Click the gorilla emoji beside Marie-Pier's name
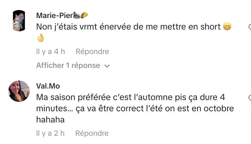Image resolution: width=251 pixels, height=144 pixels. coord(77,15)
